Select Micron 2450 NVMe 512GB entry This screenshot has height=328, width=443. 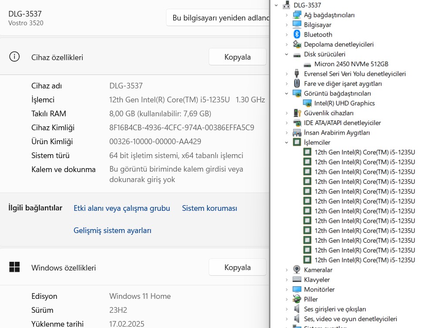point(351,64)
